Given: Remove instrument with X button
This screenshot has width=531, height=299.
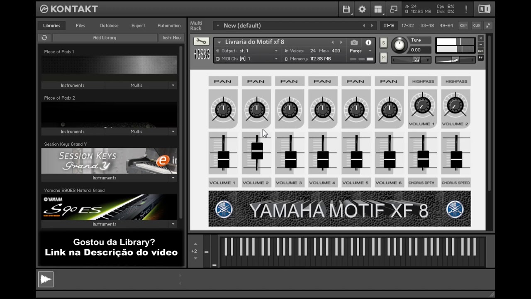Looking at the screenshot, I should pyautogui.click(x=481, y=38).
